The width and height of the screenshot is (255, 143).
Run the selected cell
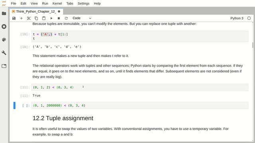coord(51,18)
